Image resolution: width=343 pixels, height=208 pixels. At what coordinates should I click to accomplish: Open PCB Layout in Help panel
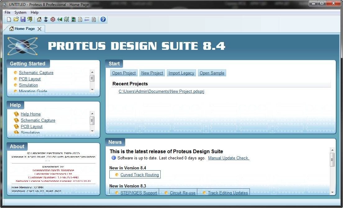click(x=31, y=126)
